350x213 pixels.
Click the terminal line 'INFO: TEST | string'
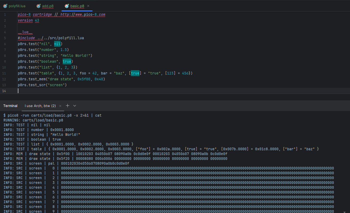point(42,135)
